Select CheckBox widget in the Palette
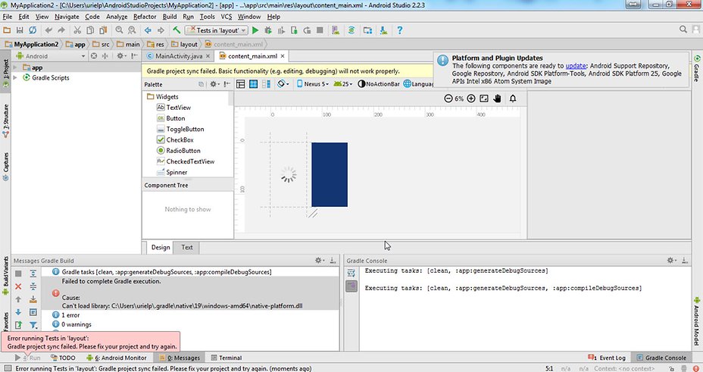 click(x=175, y=140)
